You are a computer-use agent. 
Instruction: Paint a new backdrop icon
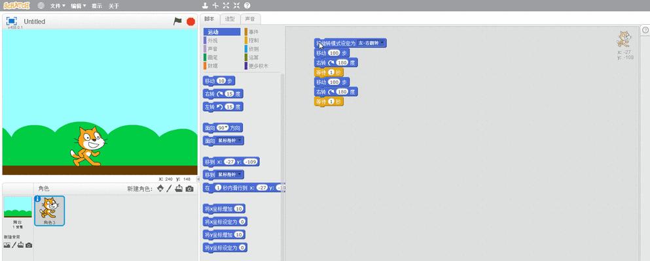[x=14, y=245]
